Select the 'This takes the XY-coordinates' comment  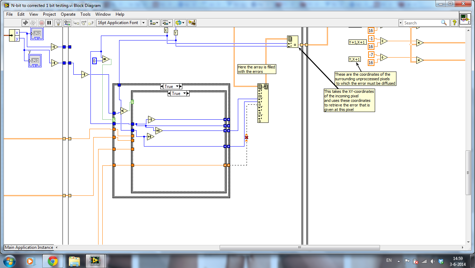coord(349,100)
